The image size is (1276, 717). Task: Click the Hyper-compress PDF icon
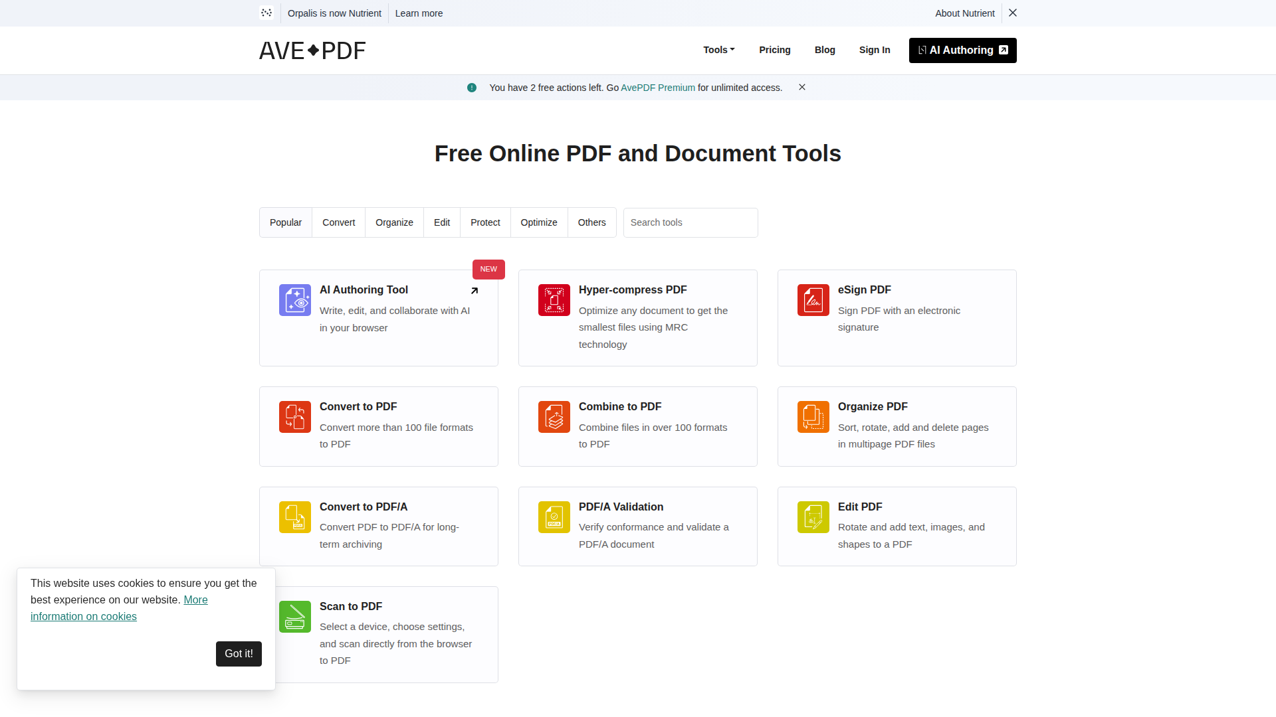click(554, 300)
